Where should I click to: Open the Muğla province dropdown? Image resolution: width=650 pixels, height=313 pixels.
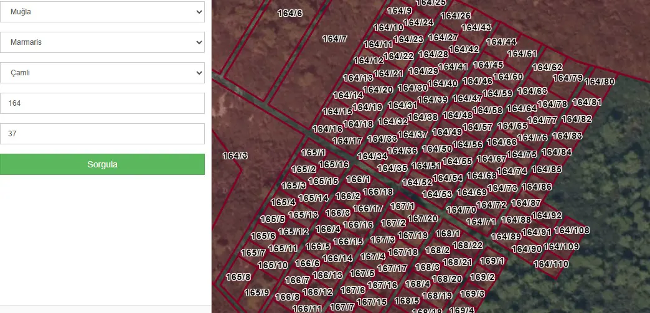point(102,12)
